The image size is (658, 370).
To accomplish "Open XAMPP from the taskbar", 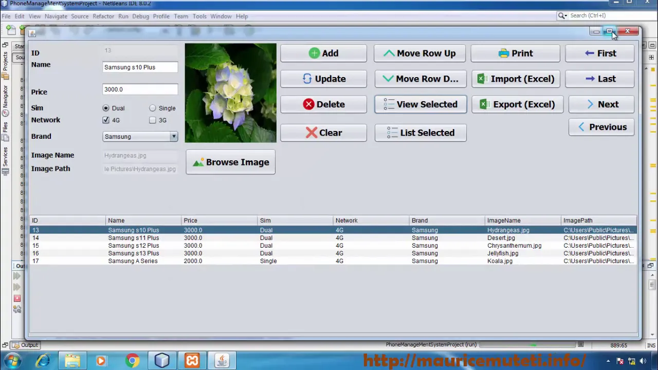I will tap(192, 361).
